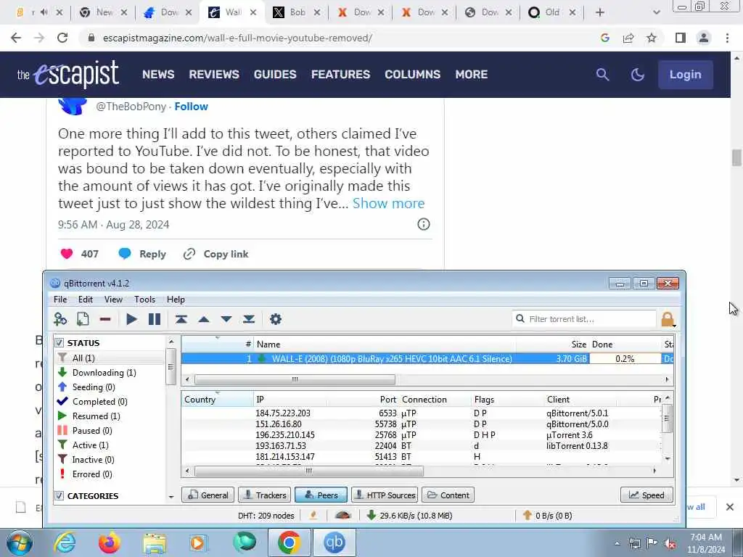Screen dimensions: 743x557
Task: Open Chrome tab search dropdown chevron
Action: pos(656,13)
